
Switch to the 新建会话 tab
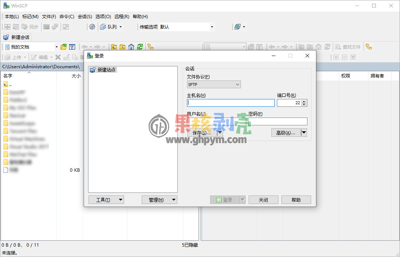[x=16, y=37]
